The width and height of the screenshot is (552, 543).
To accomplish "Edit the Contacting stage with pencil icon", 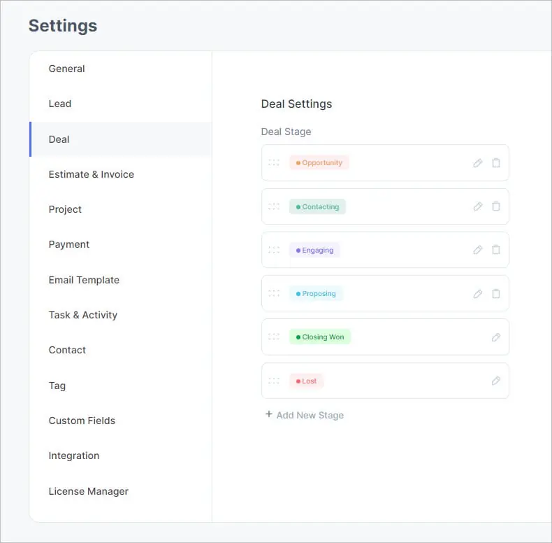I will (478, 206).
